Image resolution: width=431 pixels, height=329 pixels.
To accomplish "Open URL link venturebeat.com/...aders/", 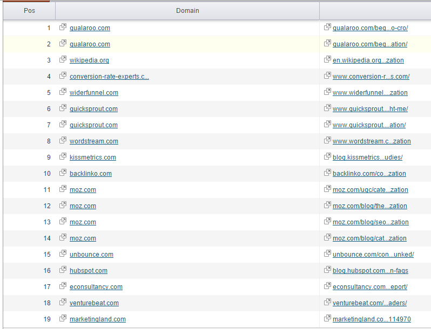I will 370,303.
